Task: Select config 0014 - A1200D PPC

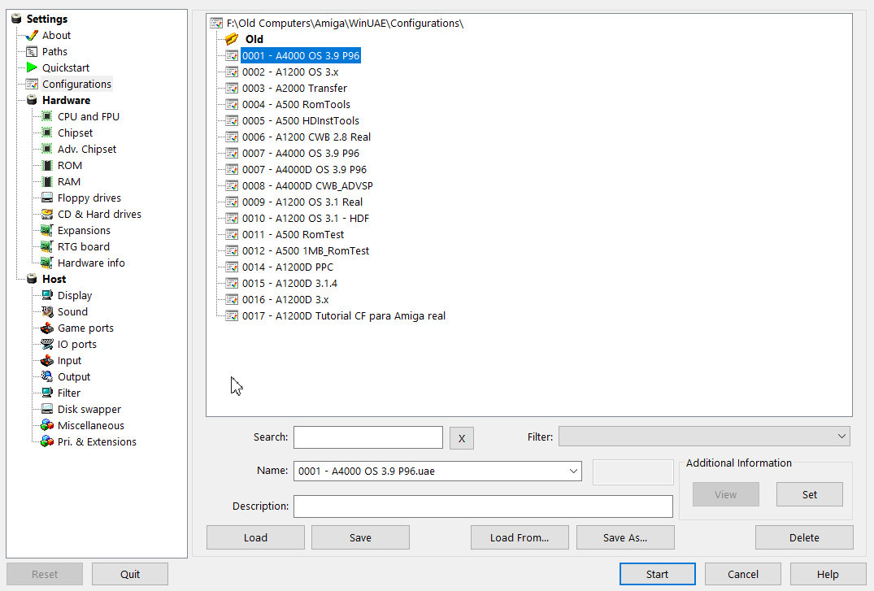Action: (x=288, y=267)
